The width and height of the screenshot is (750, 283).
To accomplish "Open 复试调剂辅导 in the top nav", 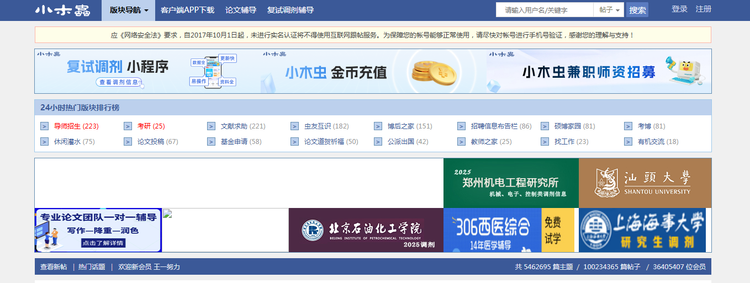I will [291, 10].
